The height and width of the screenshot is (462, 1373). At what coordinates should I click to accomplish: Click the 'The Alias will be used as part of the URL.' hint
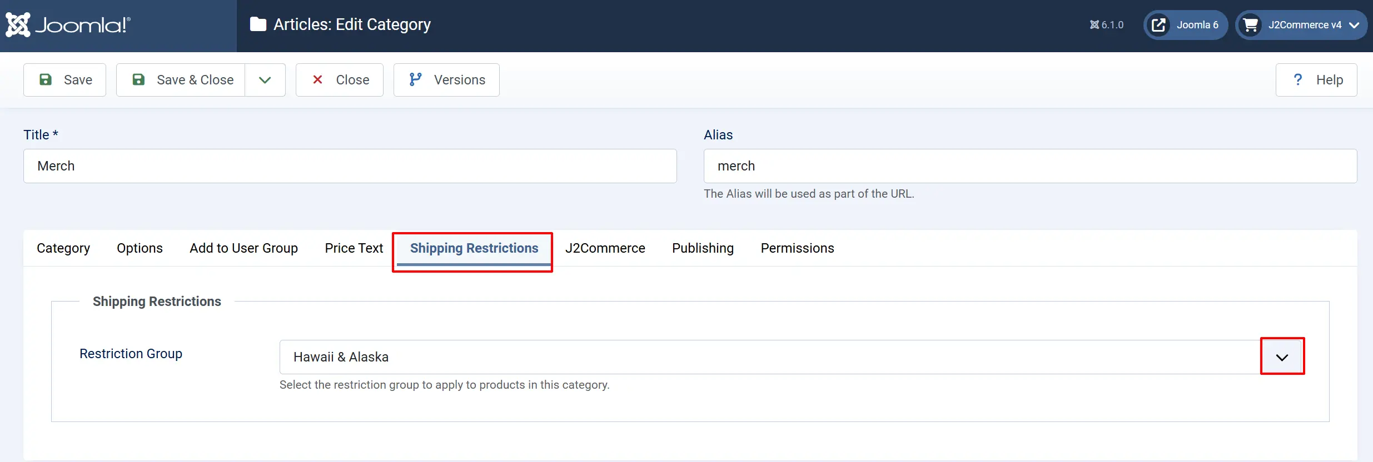pyautogui.click(x=809, y=194)
